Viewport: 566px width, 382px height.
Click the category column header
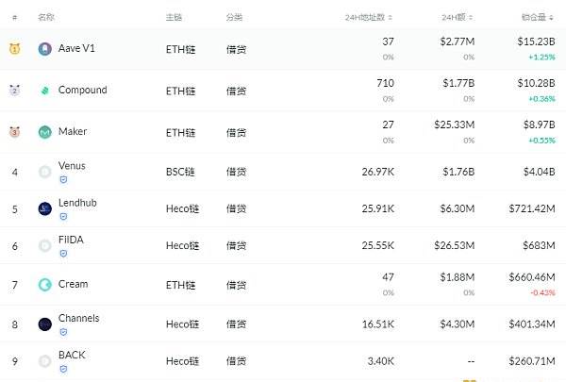[x=234, y=17]
